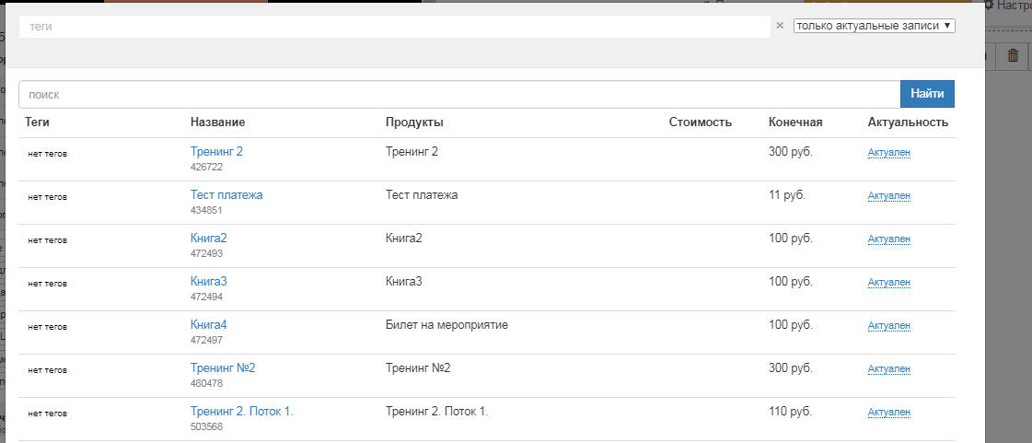The height and width of the screenshot is (443, 1032).
Task: Click the 'Актуальность' column header
Action: click(x=908, y=122)
